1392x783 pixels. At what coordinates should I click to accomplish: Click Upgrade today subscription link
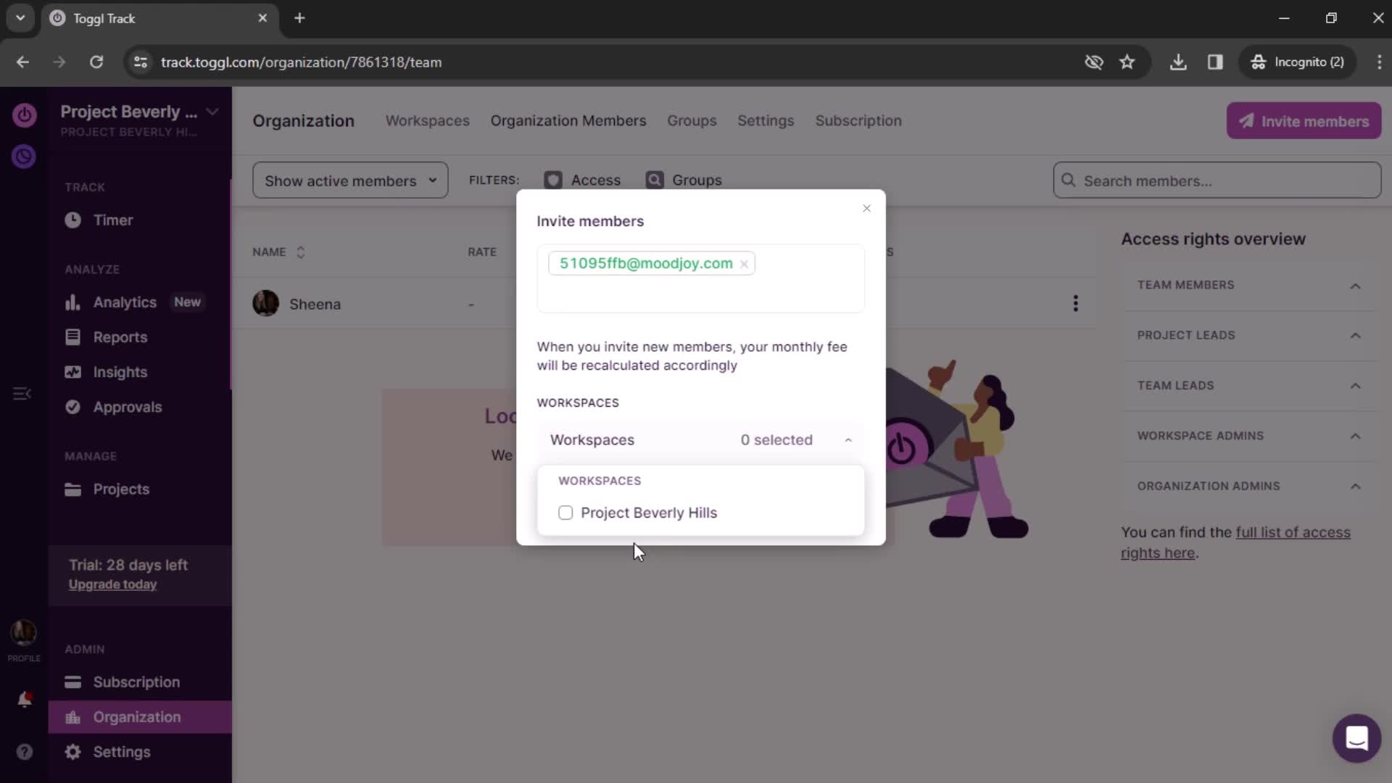click(112, 584)
